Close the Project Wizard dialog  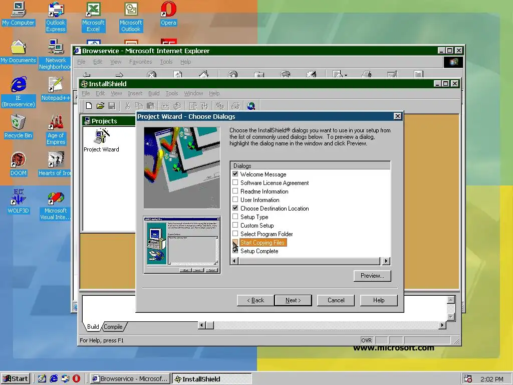(397, 116)
